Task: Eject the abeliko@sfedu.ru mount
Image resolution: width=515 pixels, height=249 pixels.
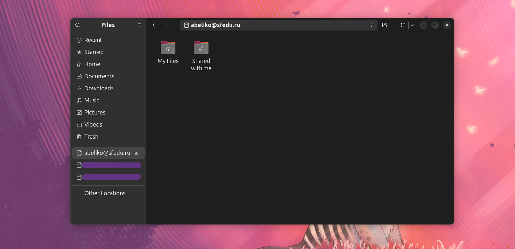Action: coord(136,153)
